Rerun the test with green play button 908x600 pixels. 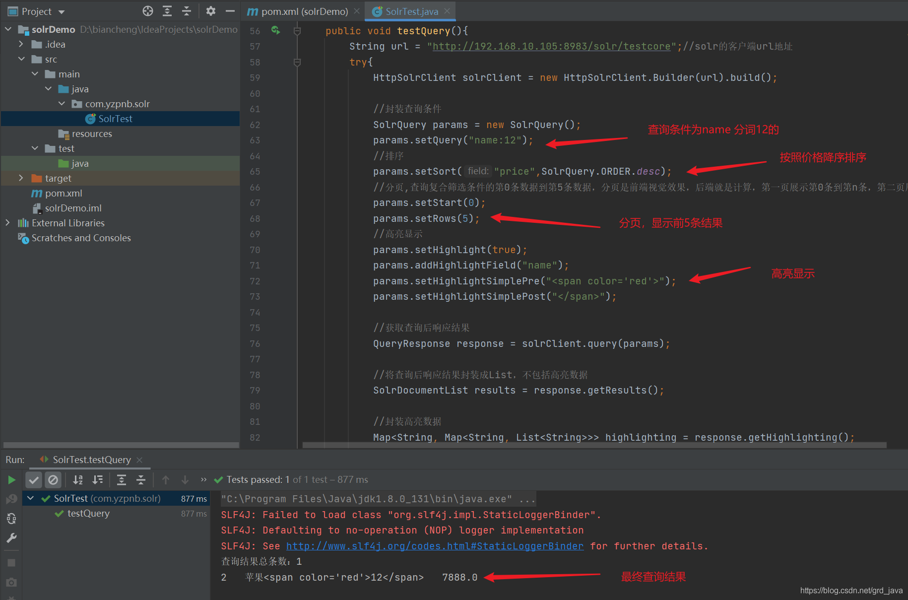(x=11, y=480)
